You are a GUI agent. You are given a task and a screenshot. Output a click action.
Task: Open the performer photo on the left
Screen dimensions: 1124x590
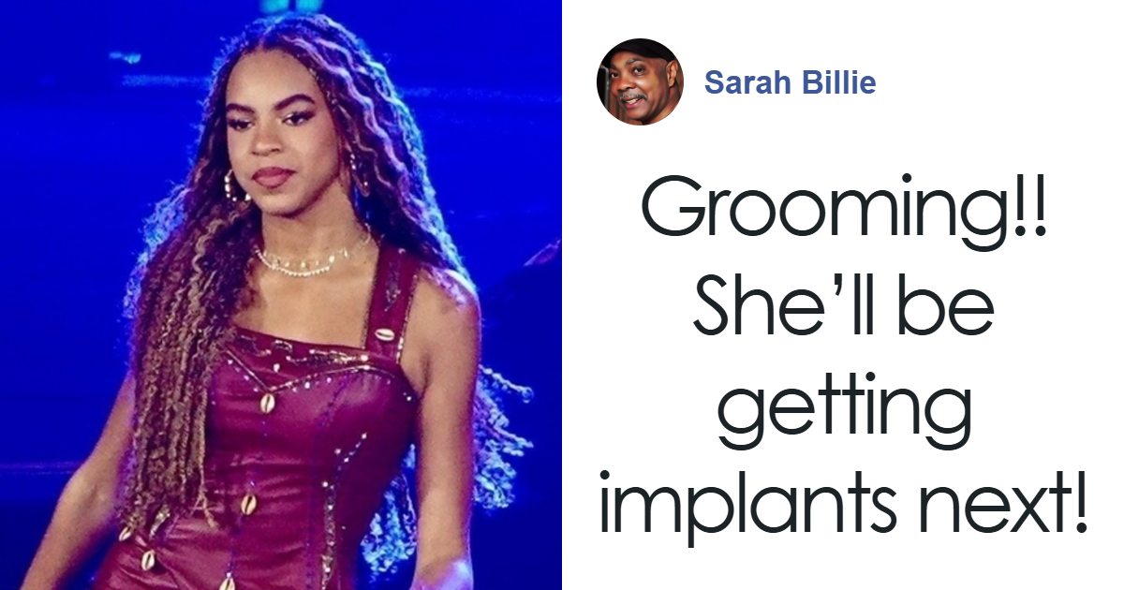[281, 295]
